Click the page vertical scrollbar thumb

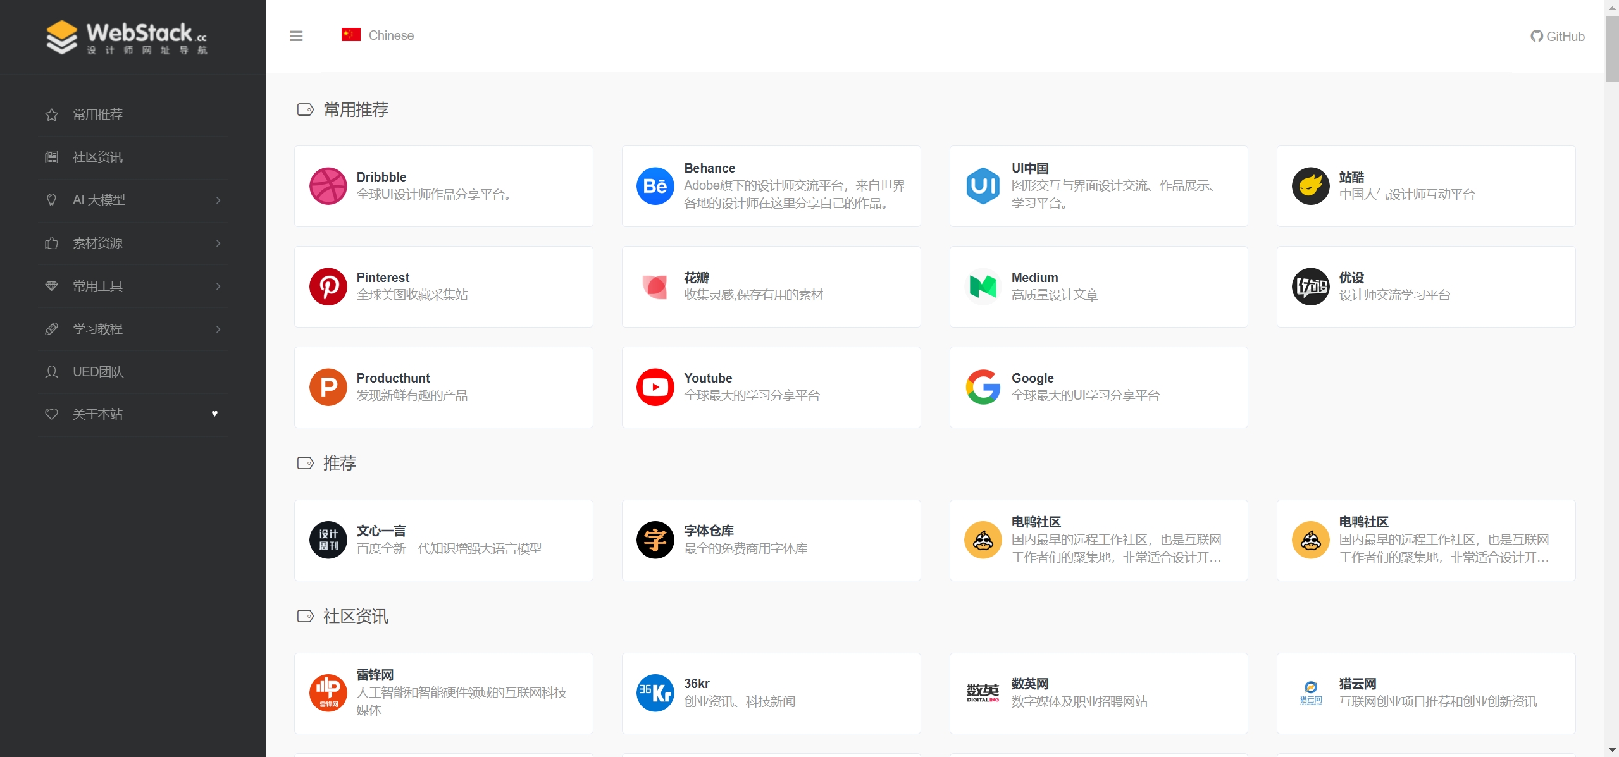tap(1612, 49)
